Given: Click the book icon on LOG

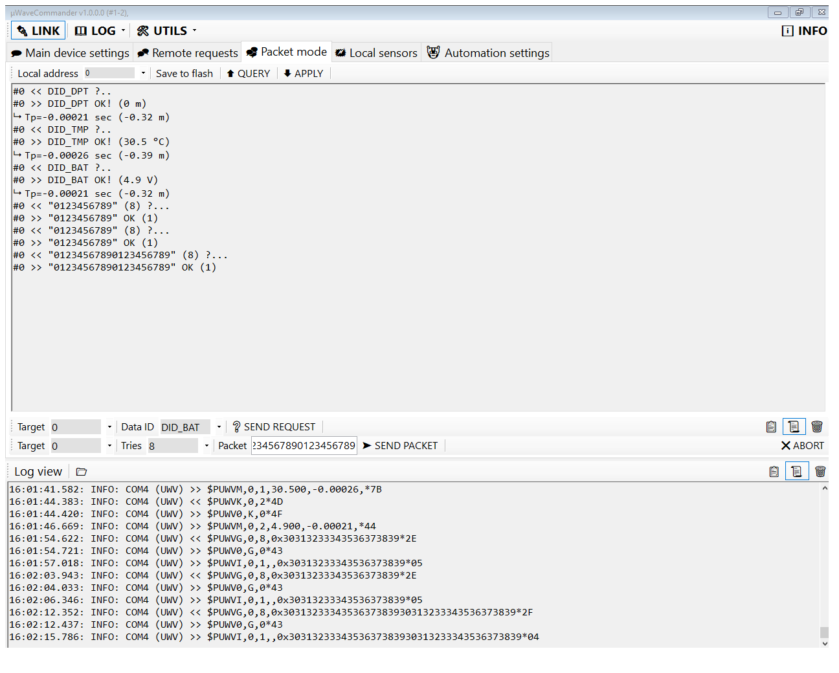Looking at the screenshot, I should pos(80,30).
